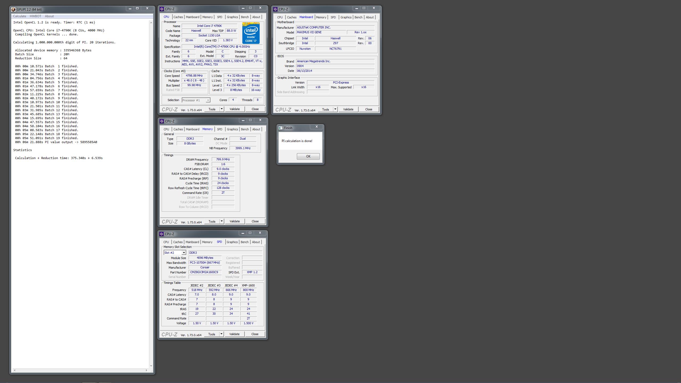Click the CPU-Z icon in the CPU tab window title
Image resolution: width=681 pixels, height=383 pixels.
162,9
